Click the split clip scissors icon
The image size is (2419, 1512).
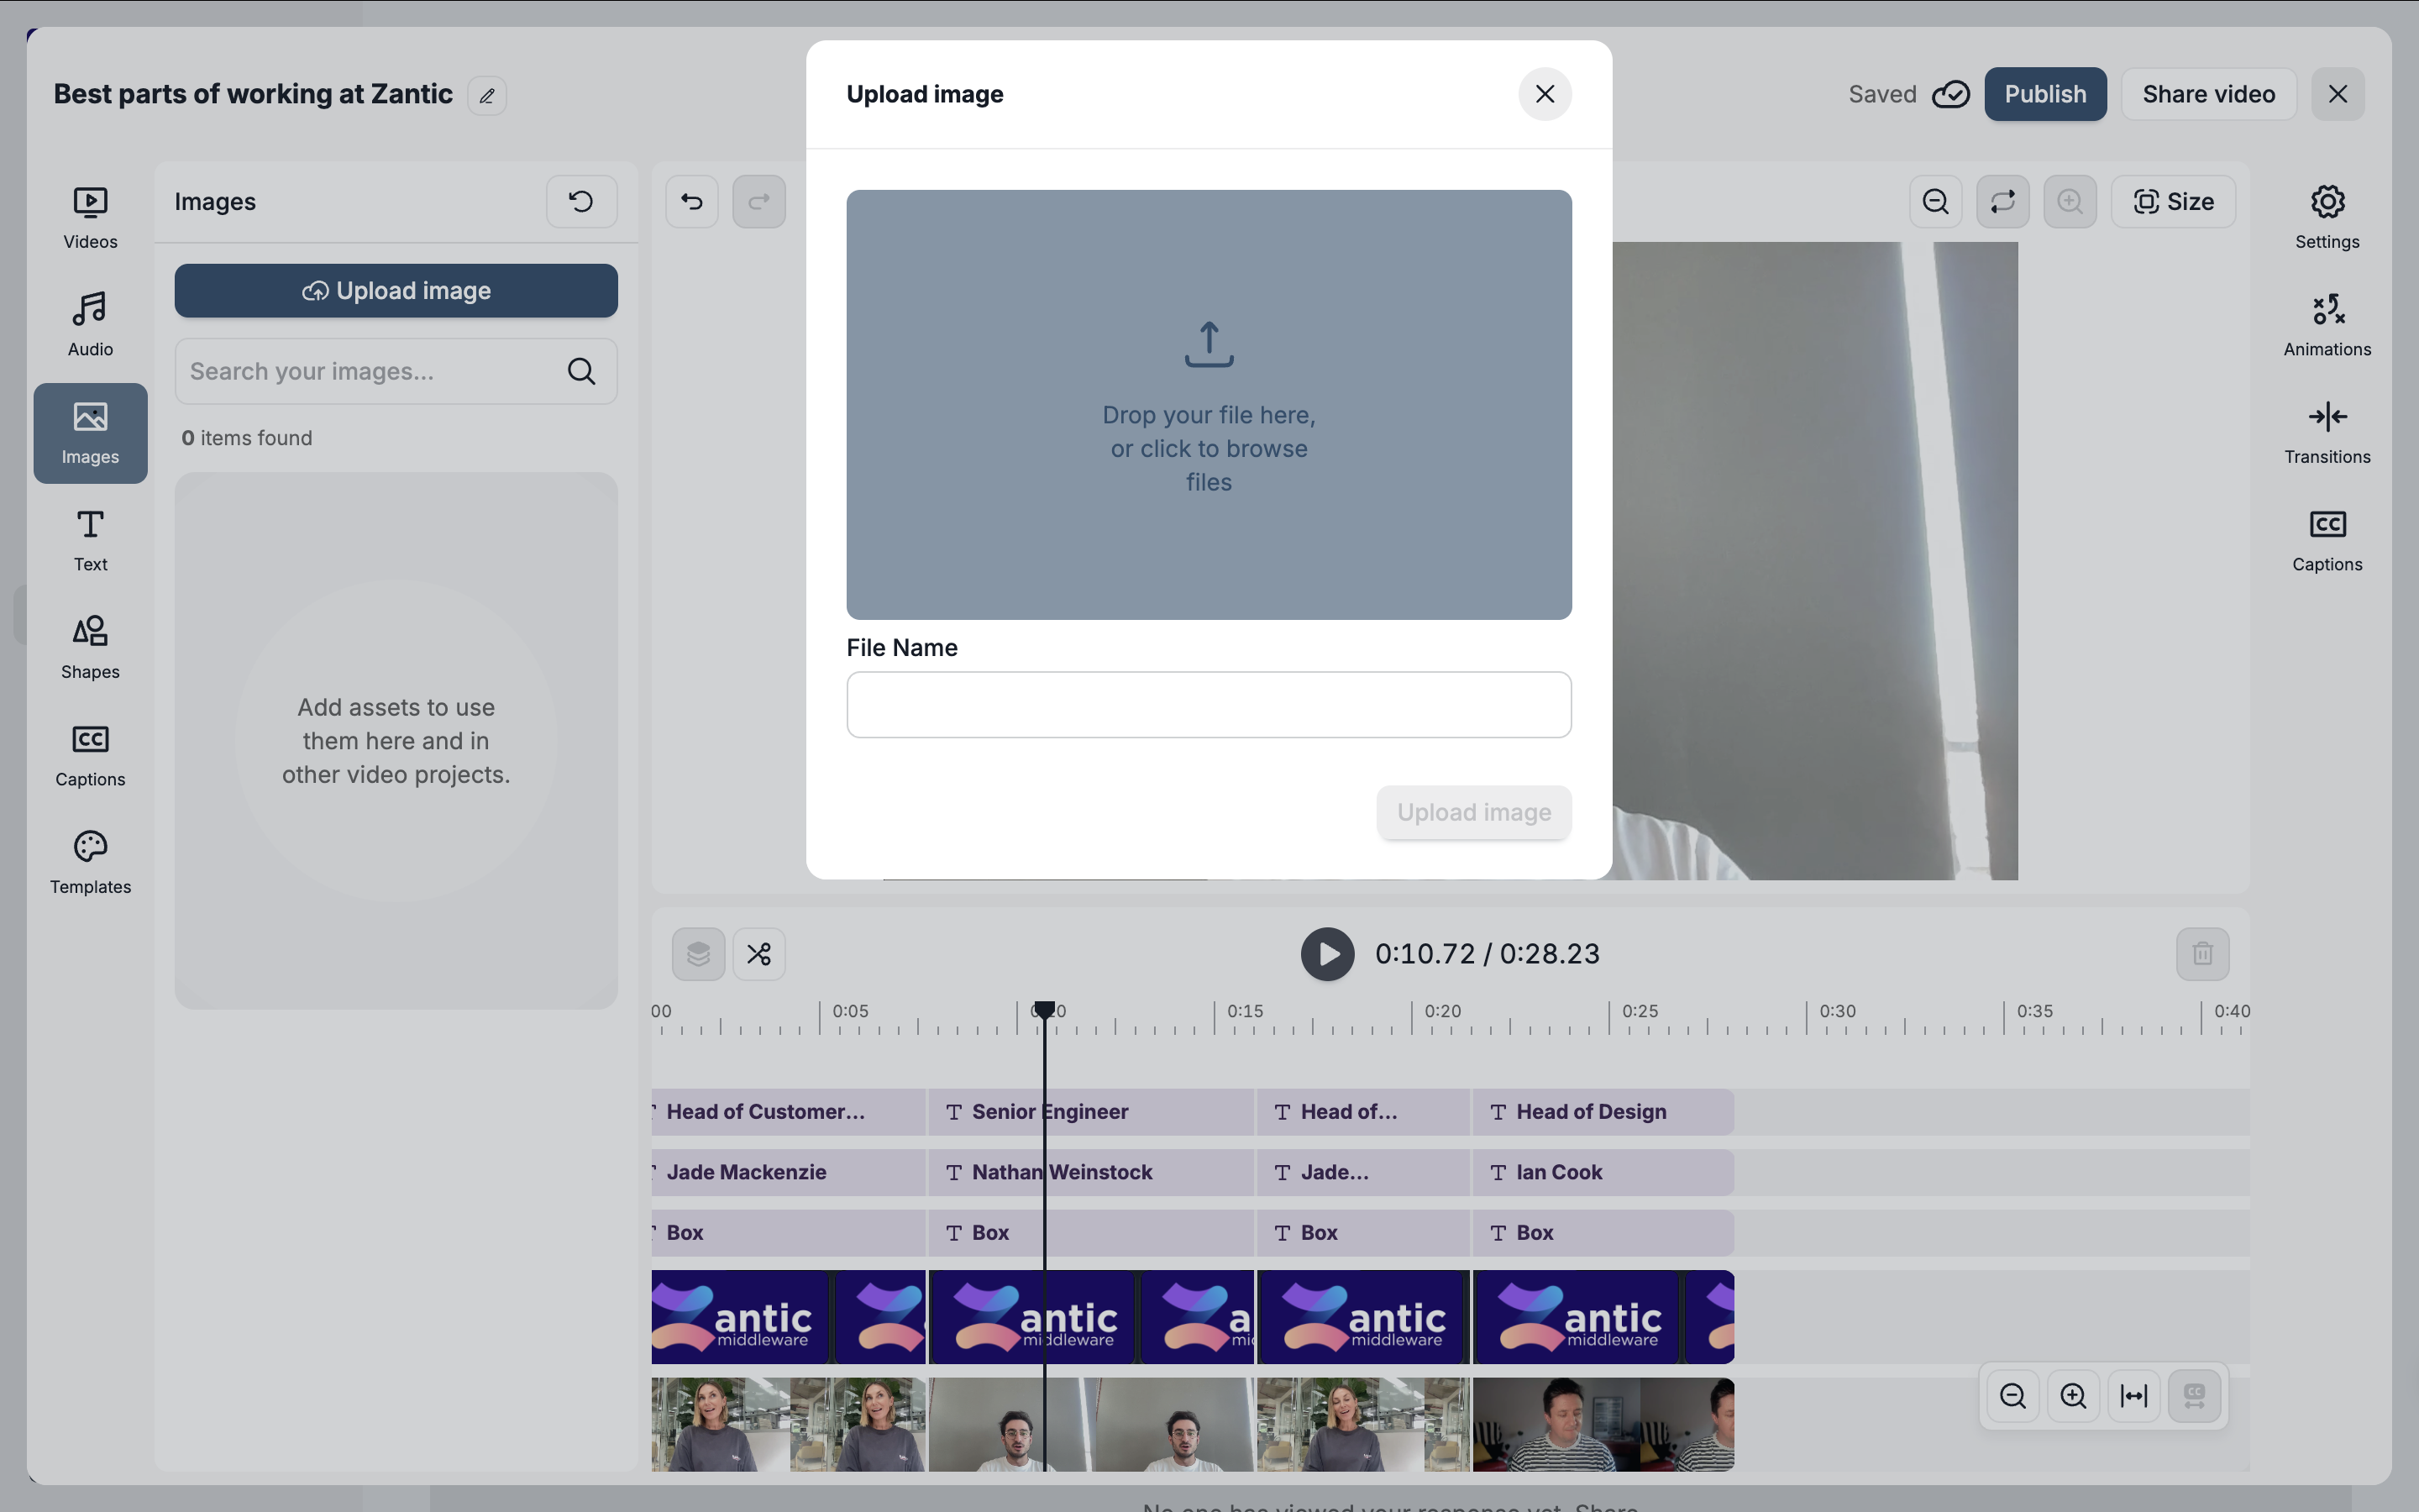(x=758, y=954)
